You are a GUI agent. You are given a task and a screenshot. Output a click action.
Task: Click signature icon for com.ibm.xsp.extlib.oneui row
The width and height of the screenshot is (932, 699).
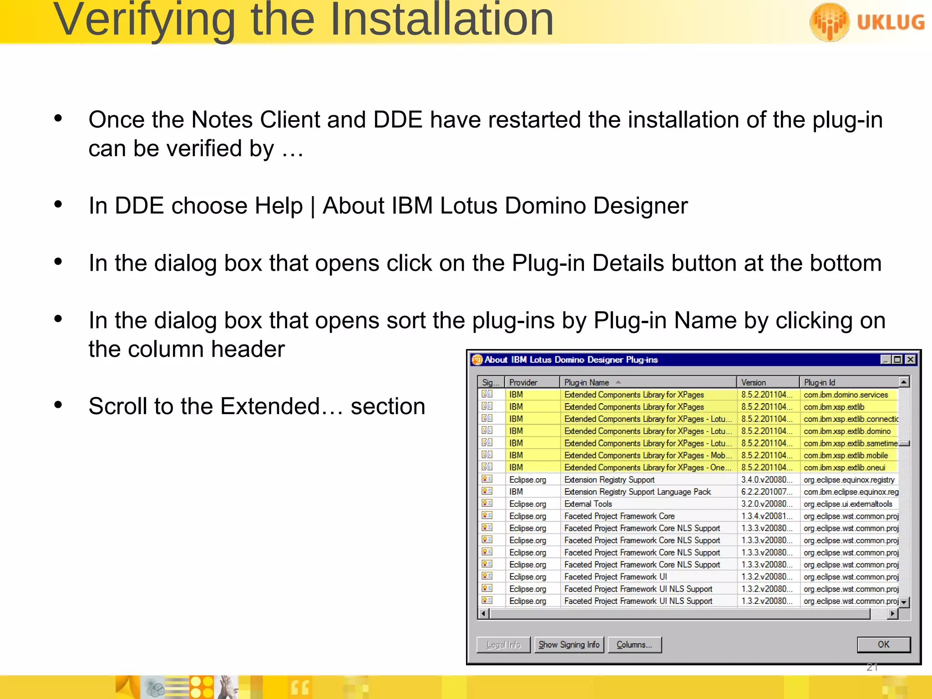pyautogui.click(x=487, y=467)
